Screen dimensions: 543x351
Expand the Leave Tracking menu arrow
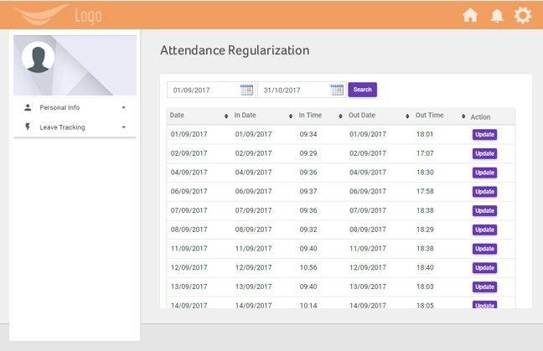pyautogui.click(x=123, y=128)
